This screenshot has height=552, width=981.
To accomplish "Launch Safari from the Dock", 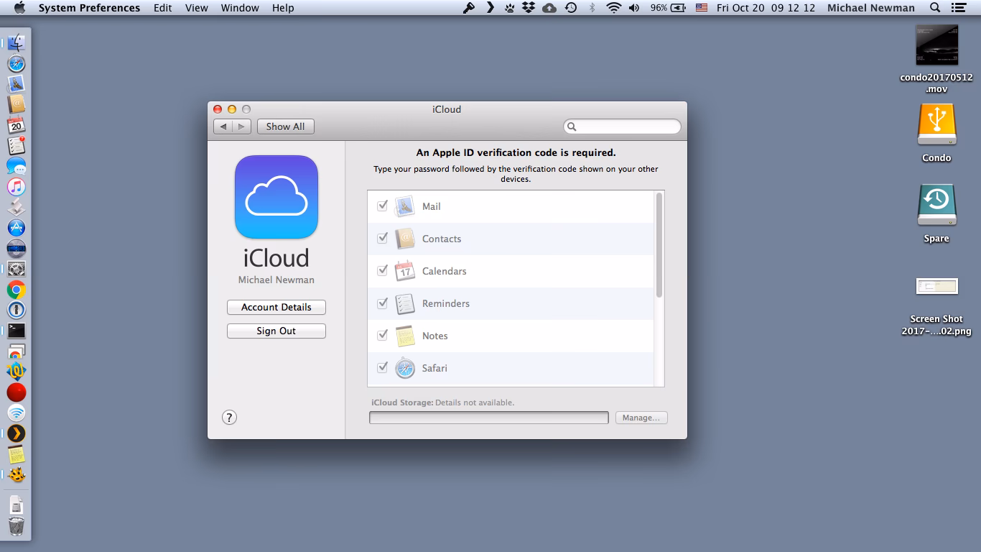I will [x=16, y=63].
